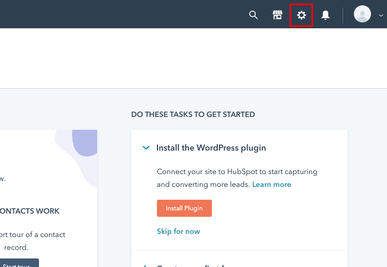Image resolution: width=387 pixels, height=267 pixels.
Task: Collapse the Install the WordPress plugin chevron
Action: 146,148
